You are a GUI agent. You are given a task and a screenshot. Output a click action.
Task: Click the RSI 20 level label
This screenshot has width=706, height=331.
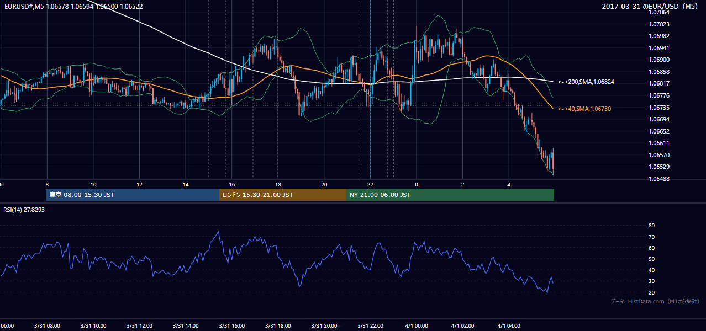651,293
